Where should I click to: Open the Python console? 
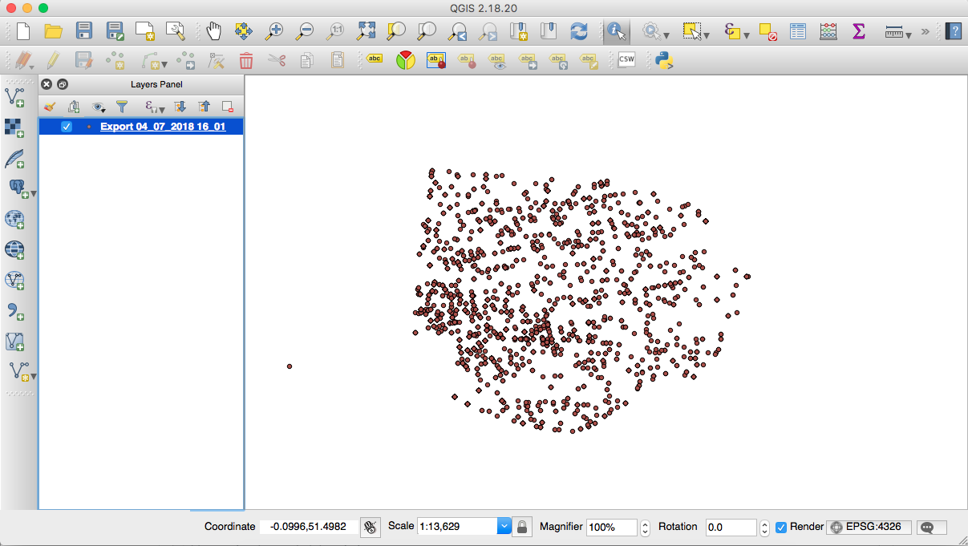pyautogui.click(x=663, y=60)
